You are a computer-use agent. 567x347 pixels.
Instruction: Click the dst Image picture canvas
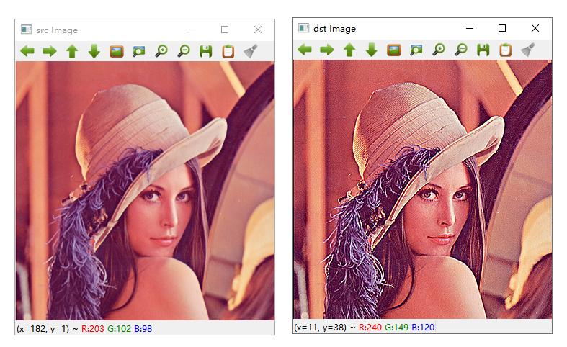coord(422,189)
